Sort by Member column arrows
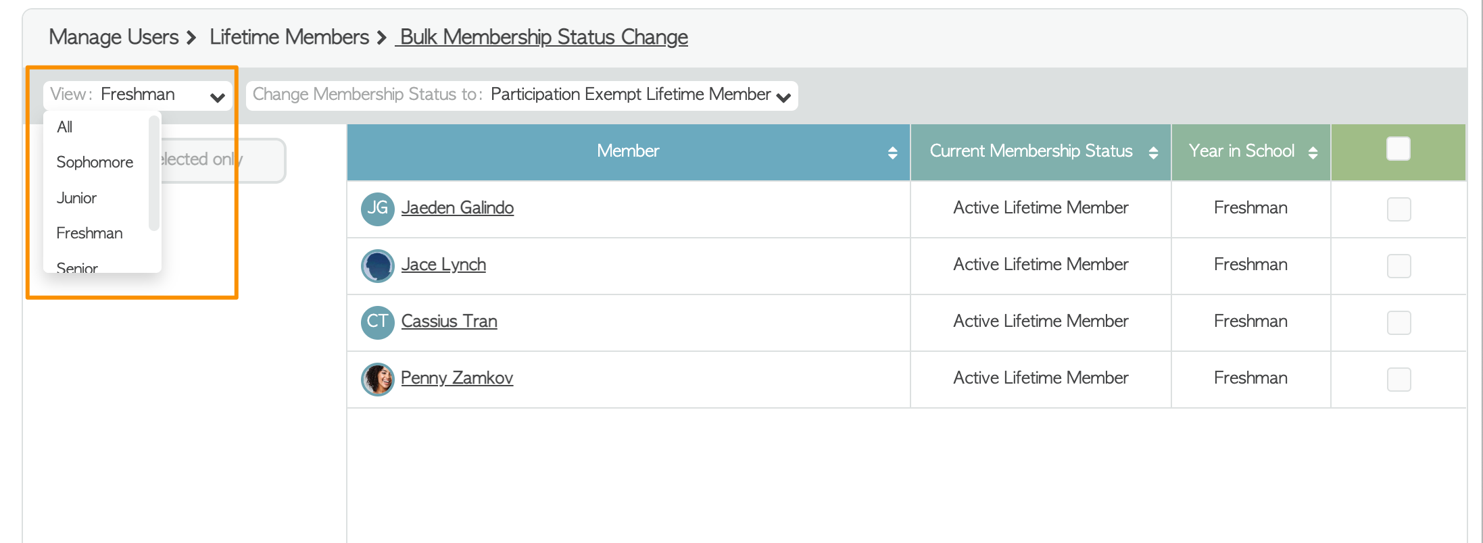The height and width of the screenshot is (543, 1483). click(x=892, y=153)
